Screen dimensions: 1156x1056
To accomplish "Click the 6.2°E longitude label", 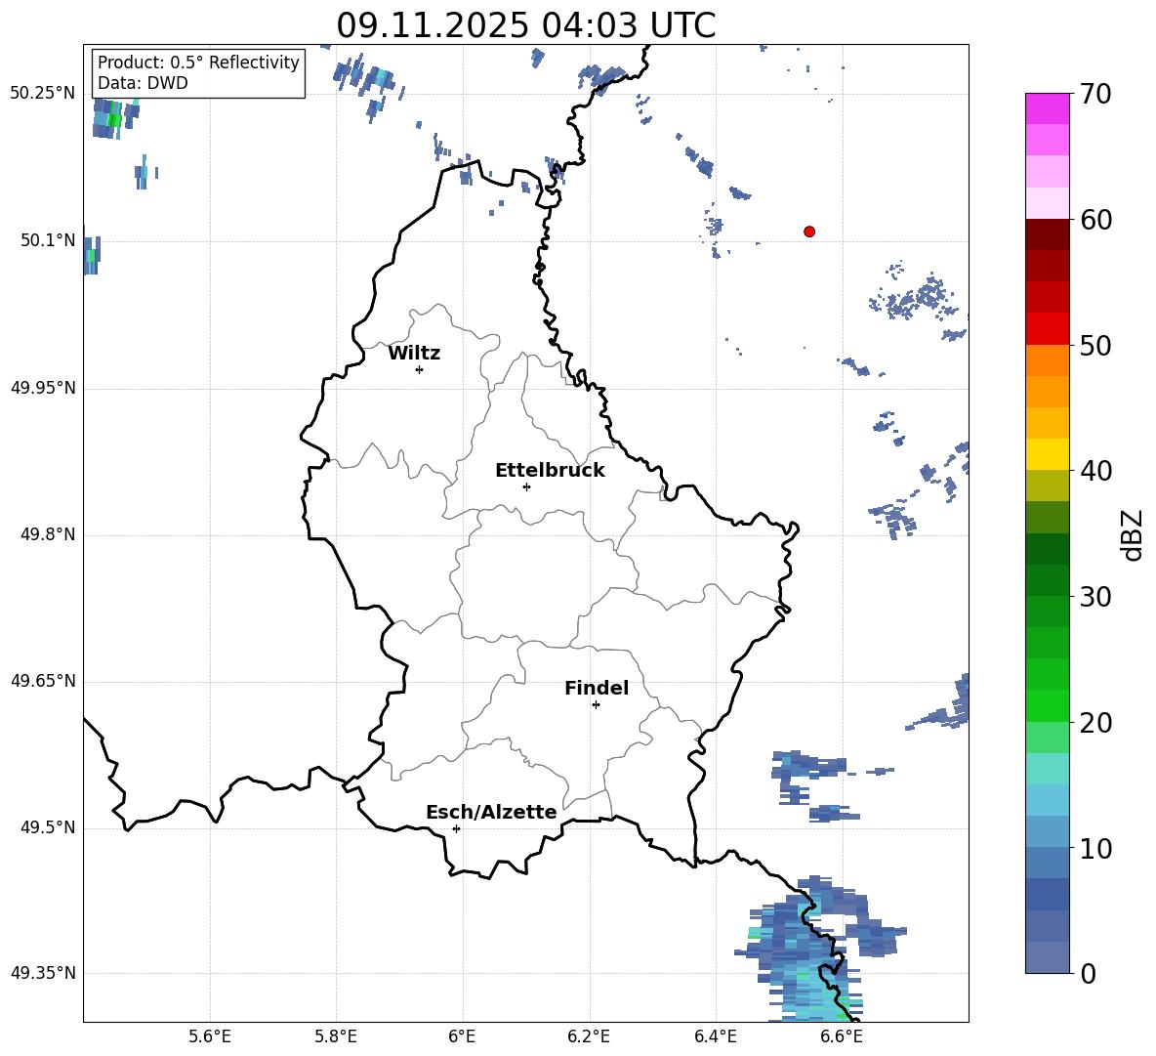I will [589, 1036].
